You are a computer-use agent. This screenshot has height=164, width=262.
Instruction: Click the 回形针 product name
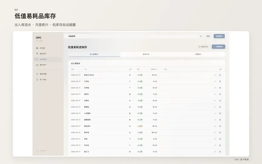coord(86,94)
